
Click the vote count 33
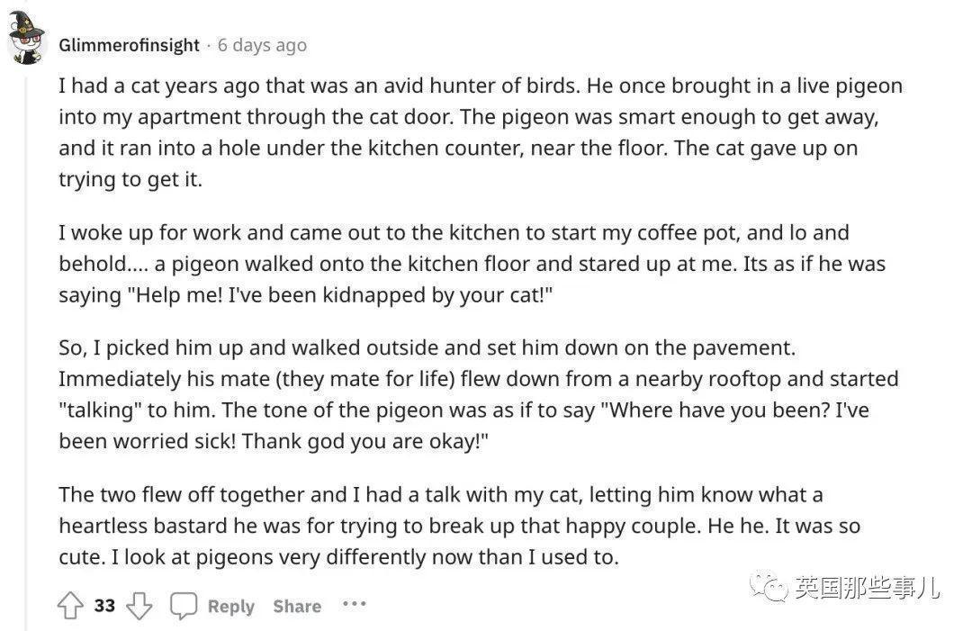[104, 605]
